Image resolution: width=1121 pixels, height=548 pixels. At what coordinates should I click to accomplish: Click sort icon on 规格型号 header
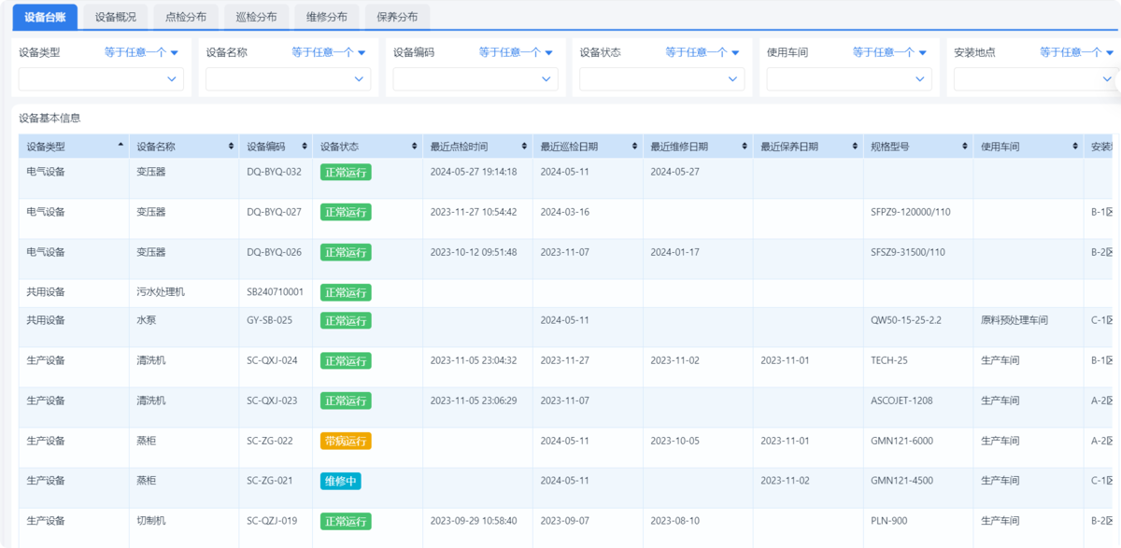(966, 147)
